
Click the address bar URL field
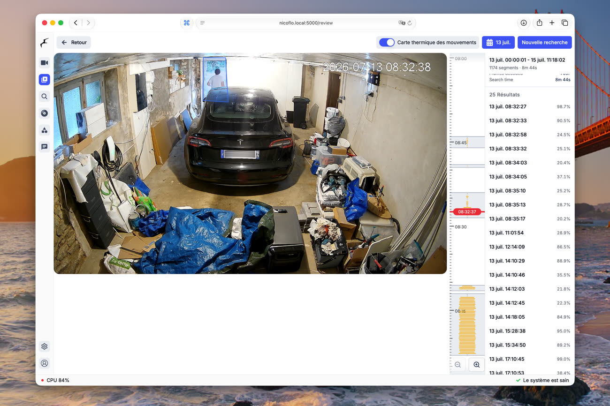coord(305,23)
